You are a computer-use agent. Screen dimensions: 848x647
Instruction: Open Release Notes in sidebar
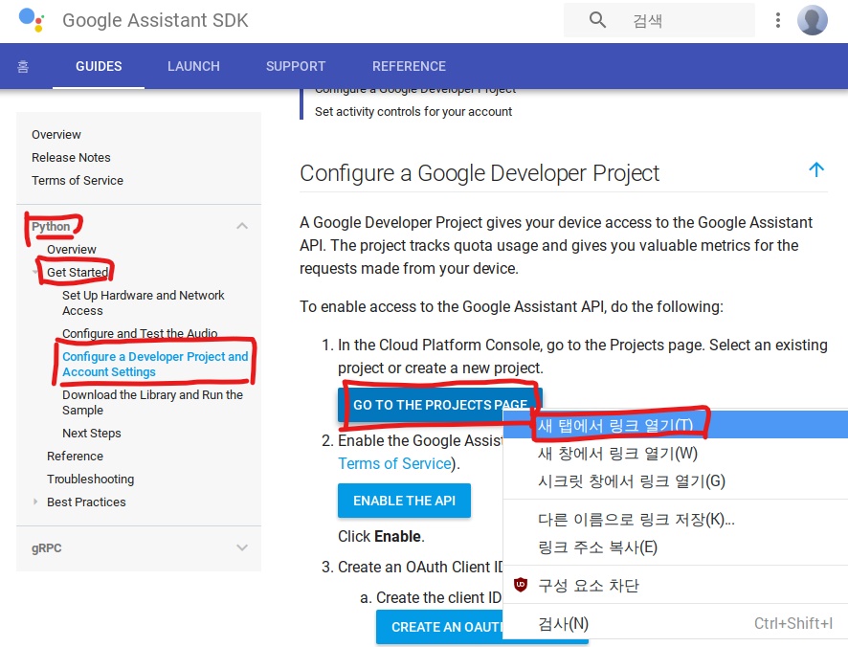71,157
